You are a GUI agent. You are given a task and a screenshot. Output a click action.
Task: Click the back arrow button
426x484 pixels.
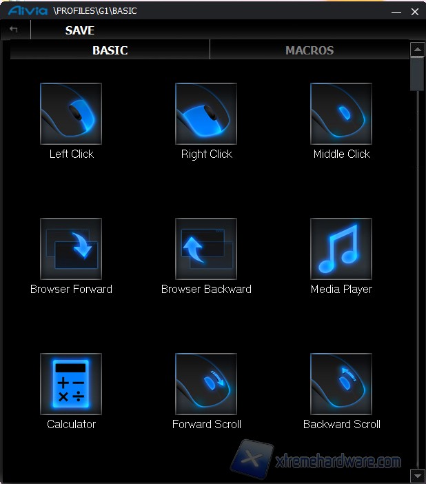[x=14, y=30]
